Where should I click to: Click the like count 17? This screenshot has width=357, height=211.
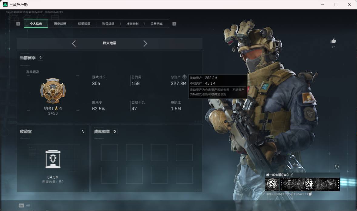[x=333, y=47]
